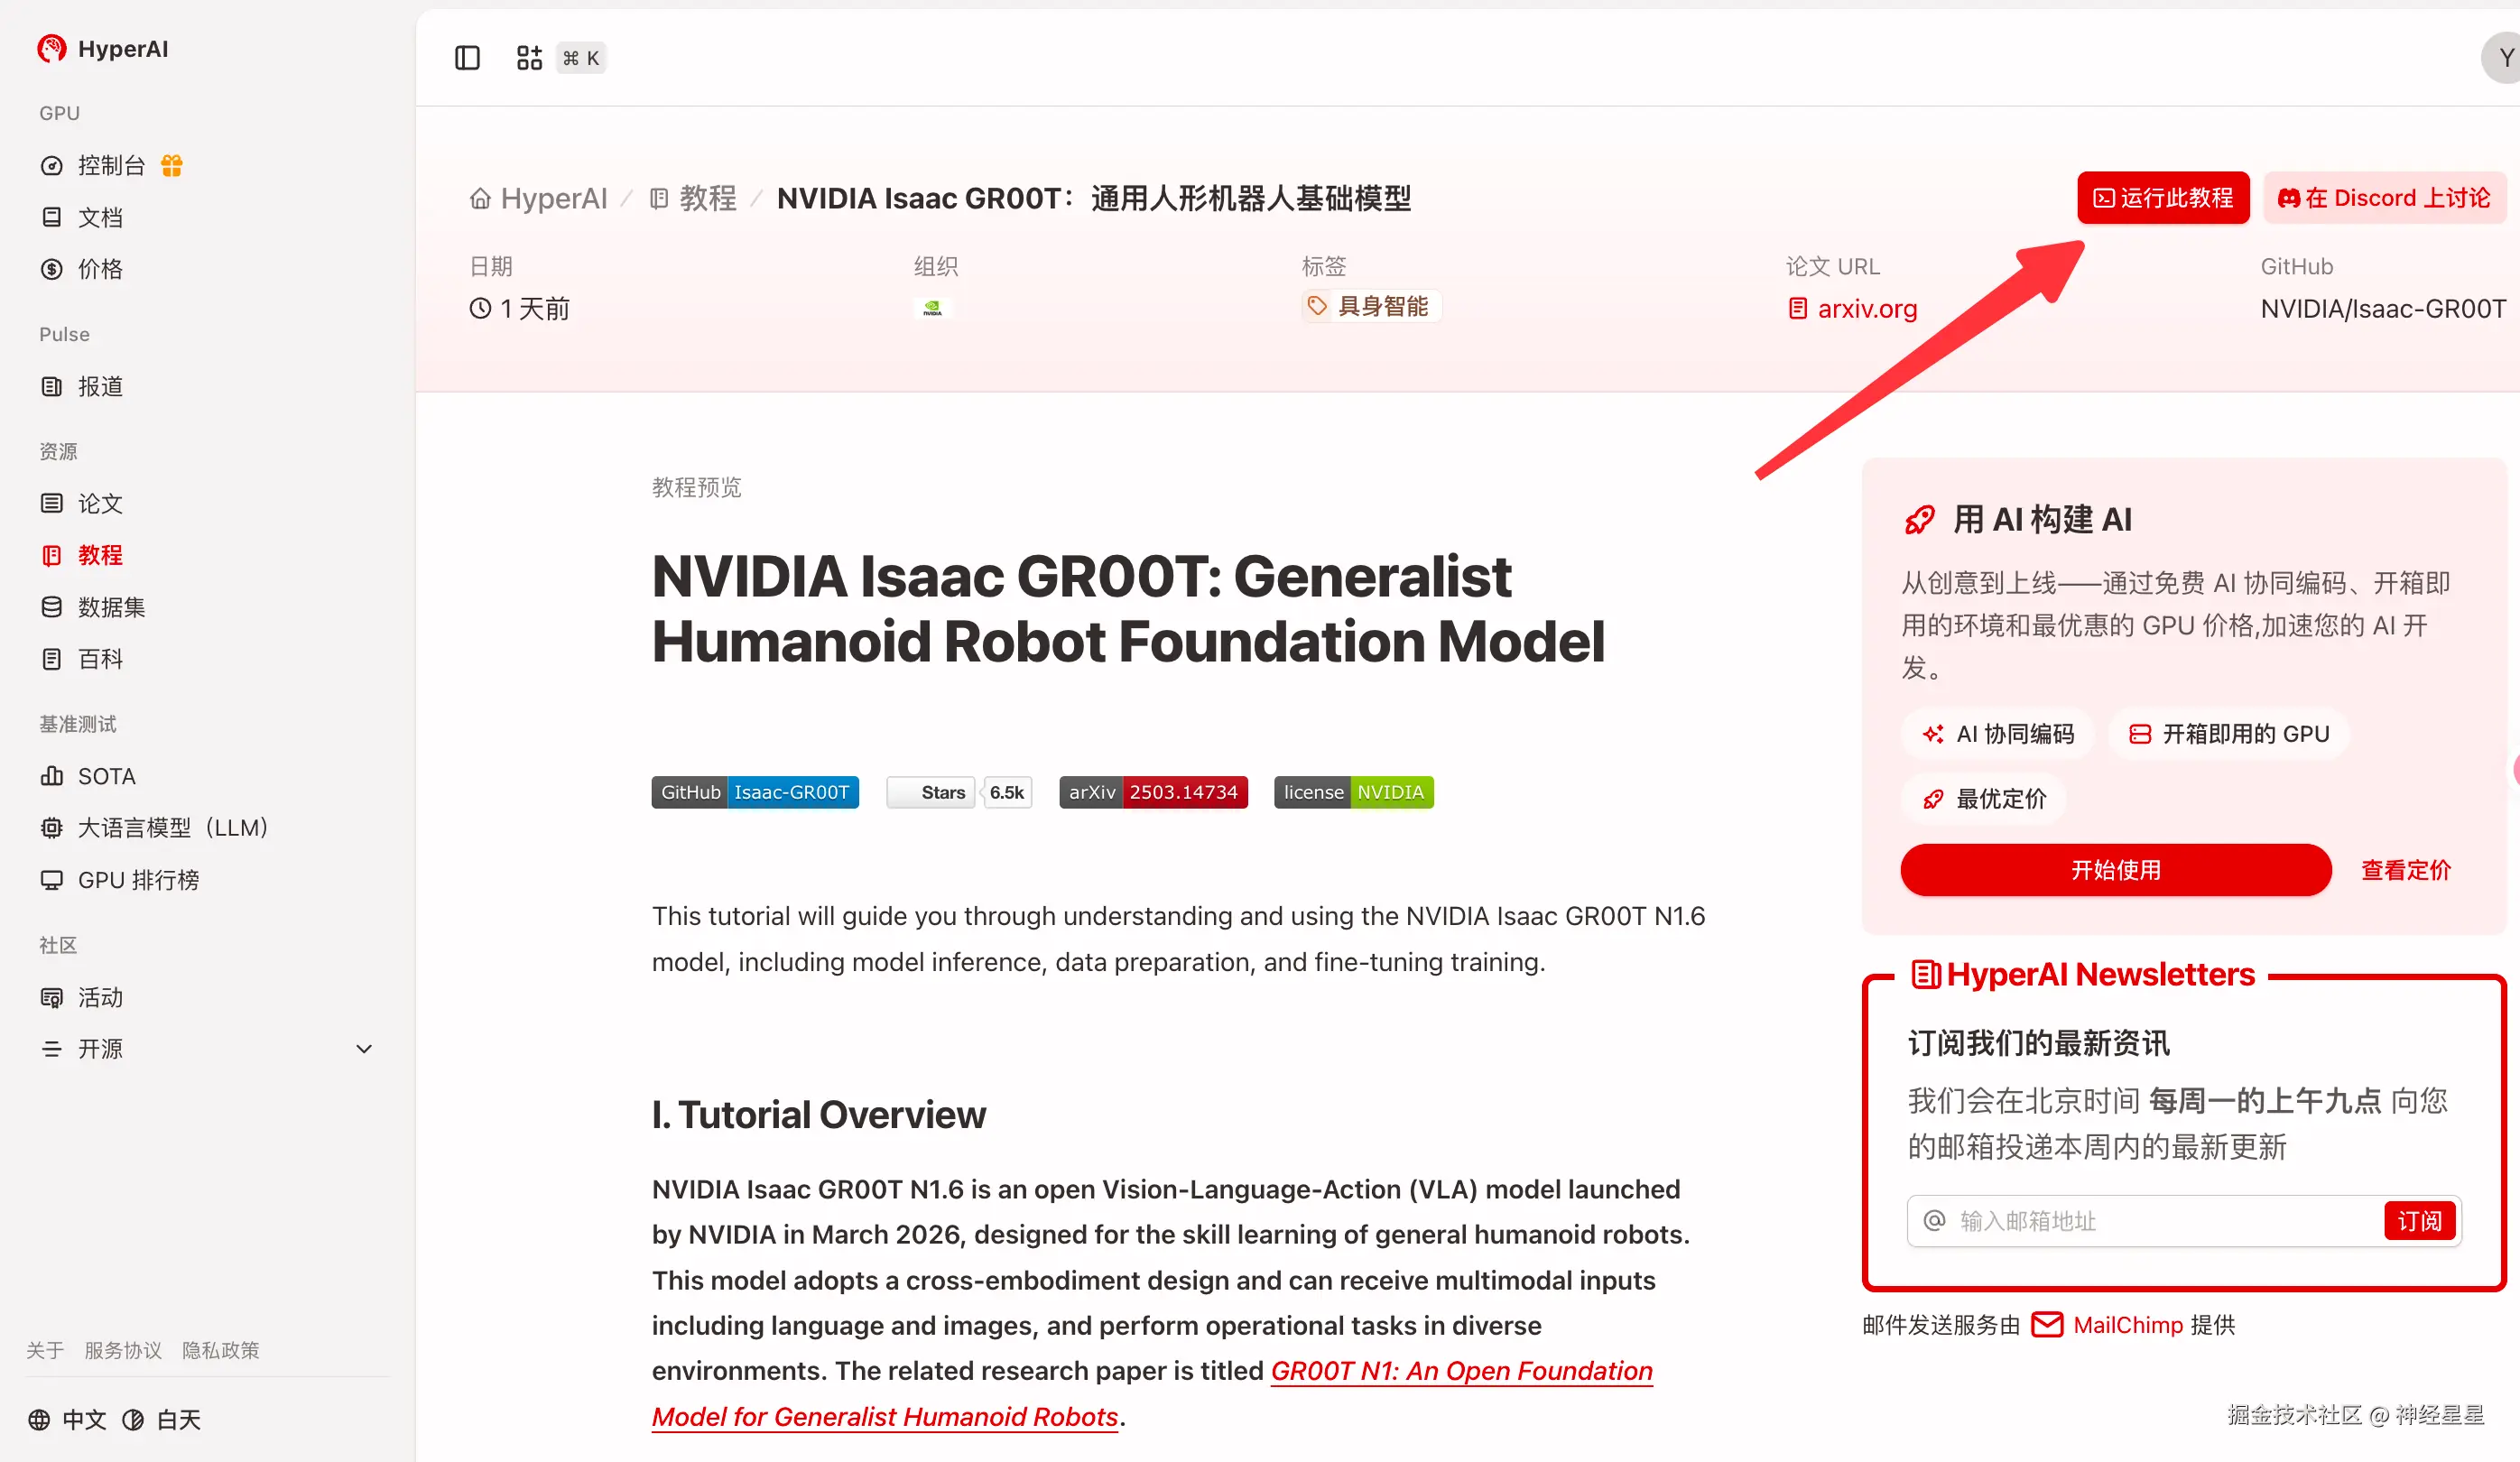Click the gift icon beside 控制台
The width and height of the screenshot is (2520, 1462).
click(172, 166)
